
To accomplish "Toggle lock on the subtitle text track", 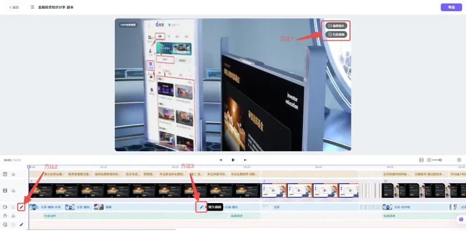I will coord(13,175).
